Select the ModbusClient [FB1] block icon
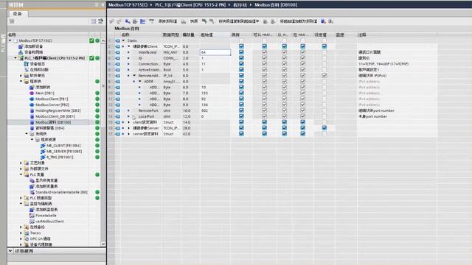 pos(32,99)
